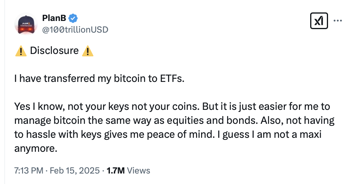Click the warning emoji after Disclosure
Image resolution: width=349 pixels, height=184 pixels.
[x=88, y=51]
